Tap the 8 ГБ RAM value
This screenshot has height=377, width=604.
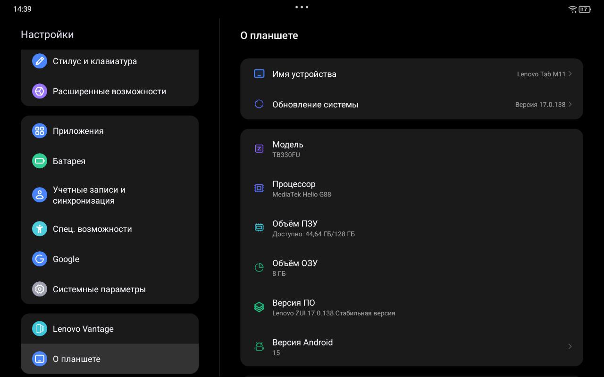tap(279, 273)
